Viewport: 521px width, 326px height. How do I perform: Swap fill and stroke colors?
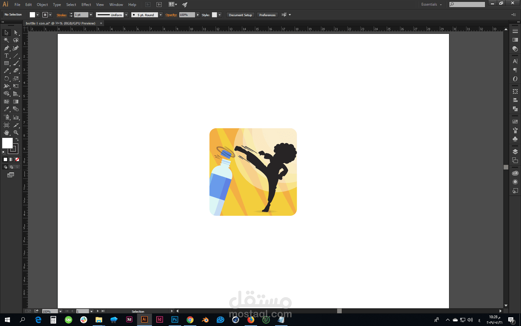tap(17, 140)
